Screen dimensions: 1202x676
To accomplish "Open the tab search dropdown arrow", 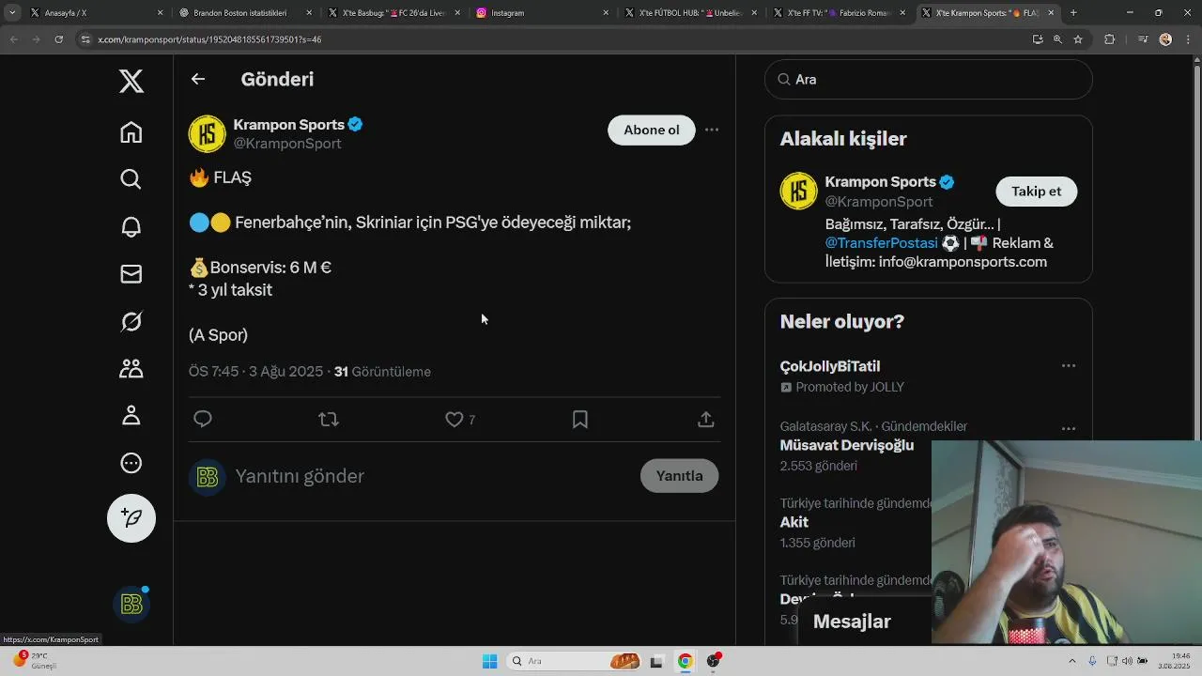I will (x=12, y=13).
